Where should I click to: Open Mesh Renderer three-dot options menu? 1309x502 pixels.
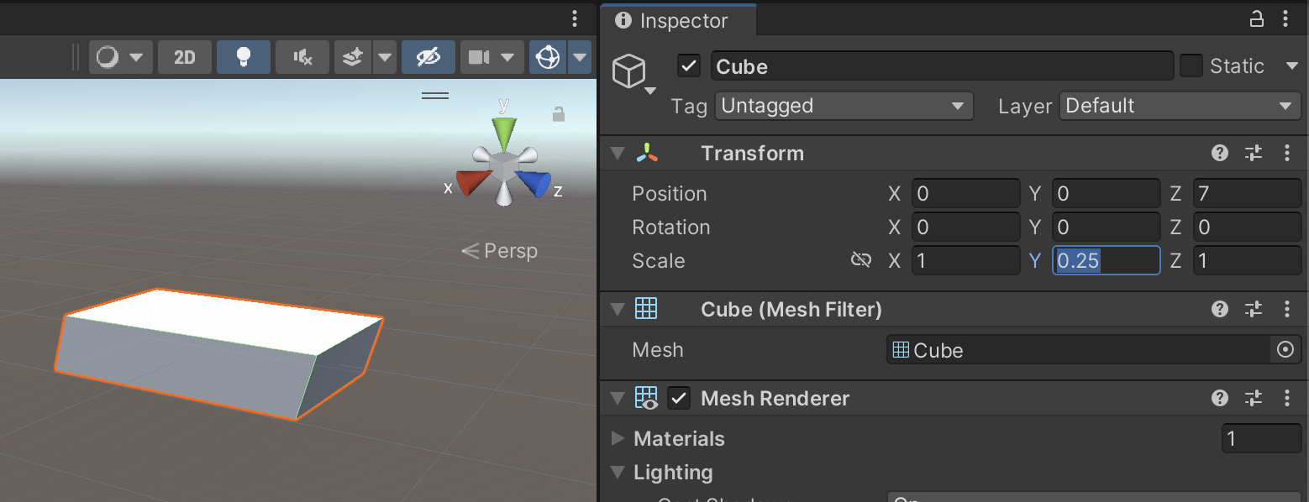pyautogui.click(x=1287, y=399)
